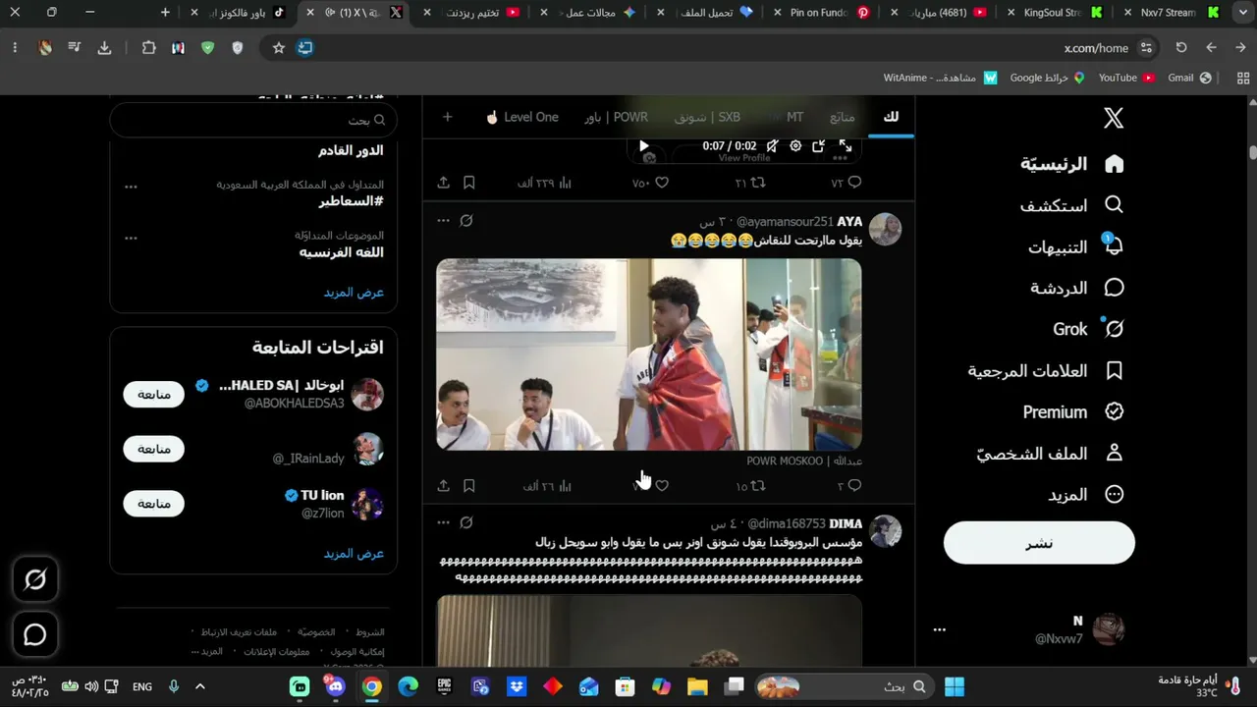
Task: Switch to the For You (لك) tab
Action: click(x=891, y=117)
